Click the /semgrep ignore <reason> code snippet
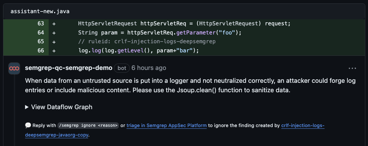Viewport: 368px width, 146px height. click(88, 125)
